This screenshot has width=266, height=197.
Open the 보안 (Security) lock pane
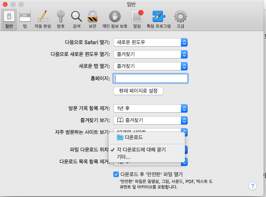tap(93, 20)
